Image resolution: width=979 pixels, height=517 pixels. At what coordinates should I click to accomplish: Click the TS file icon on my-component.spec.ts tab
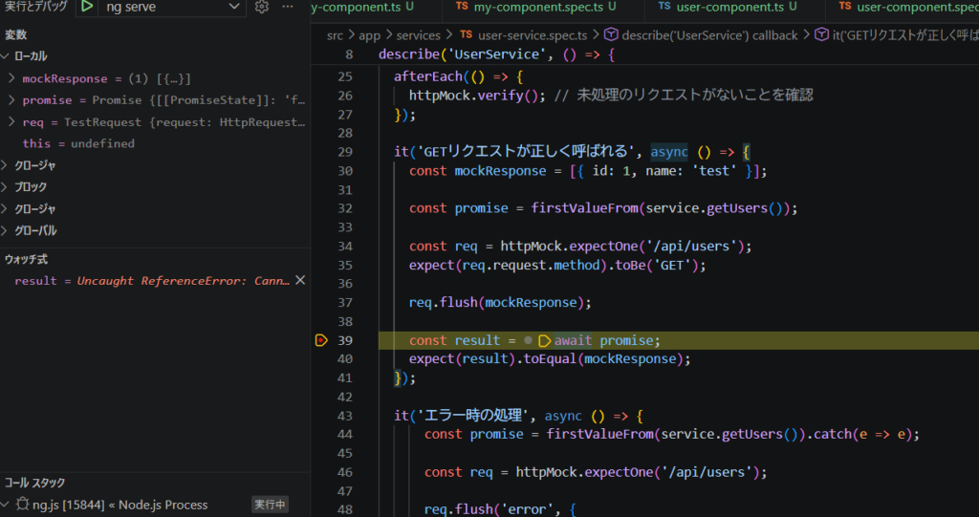point(463,7)
